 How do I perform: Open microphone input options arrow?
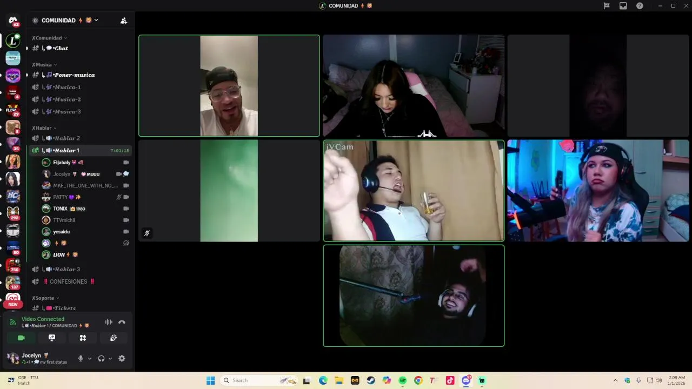click(x=90, y=358)
